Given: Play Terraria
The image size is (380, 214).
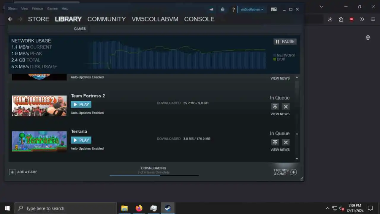Looking at the screenshot, I should tap(81, 140).
